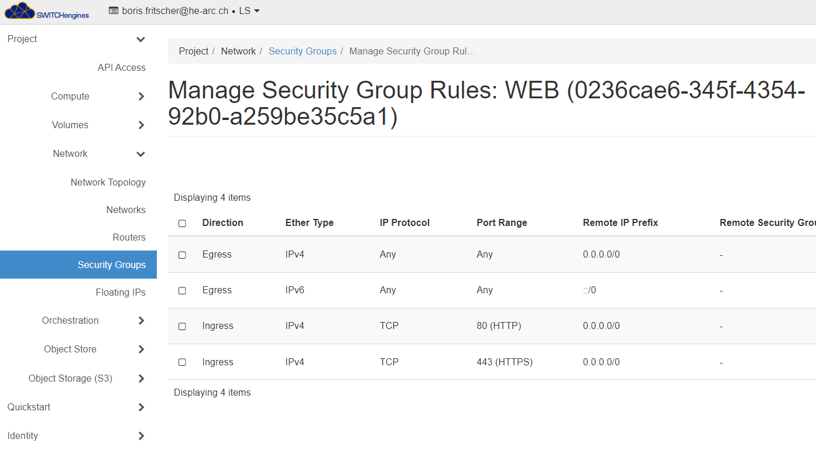816x456 pixels.
Task: Click the Security Groups breadcrumb link
Action: pyautogui.click(x=302, y=52)
